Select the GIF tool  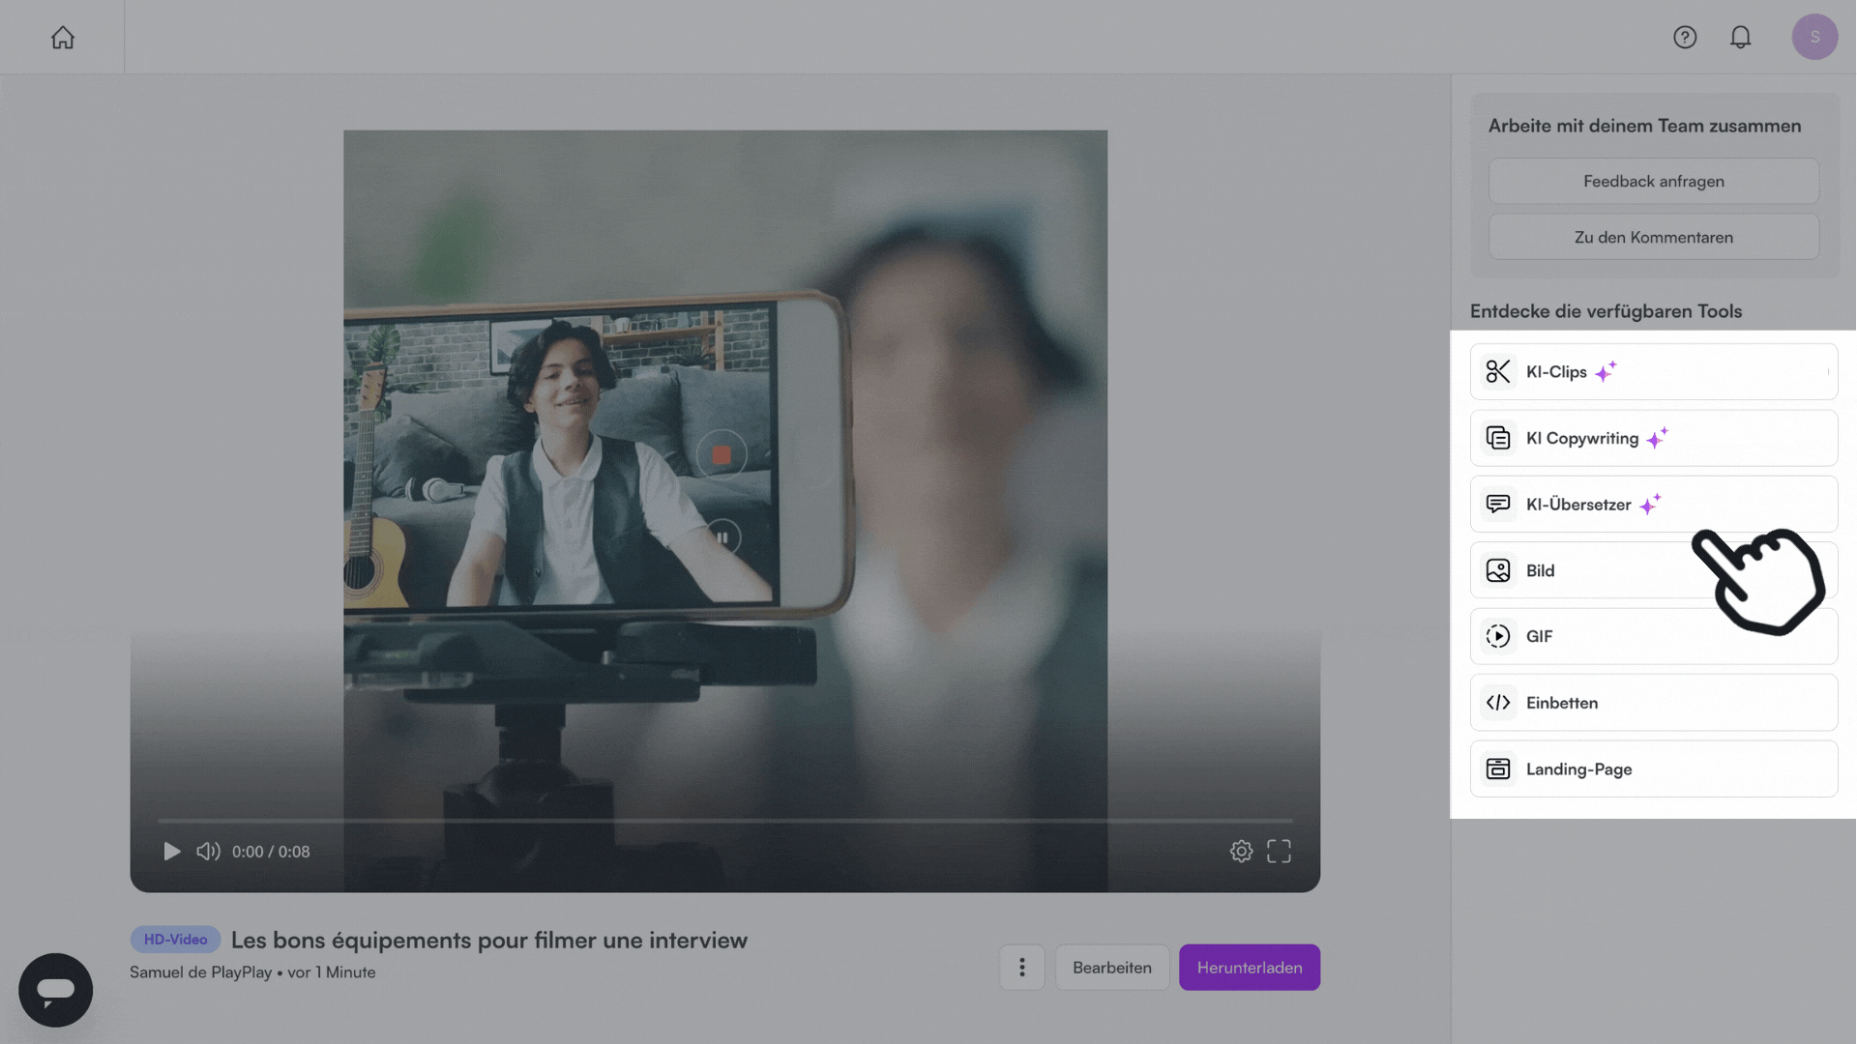[x=1654, y=636]
